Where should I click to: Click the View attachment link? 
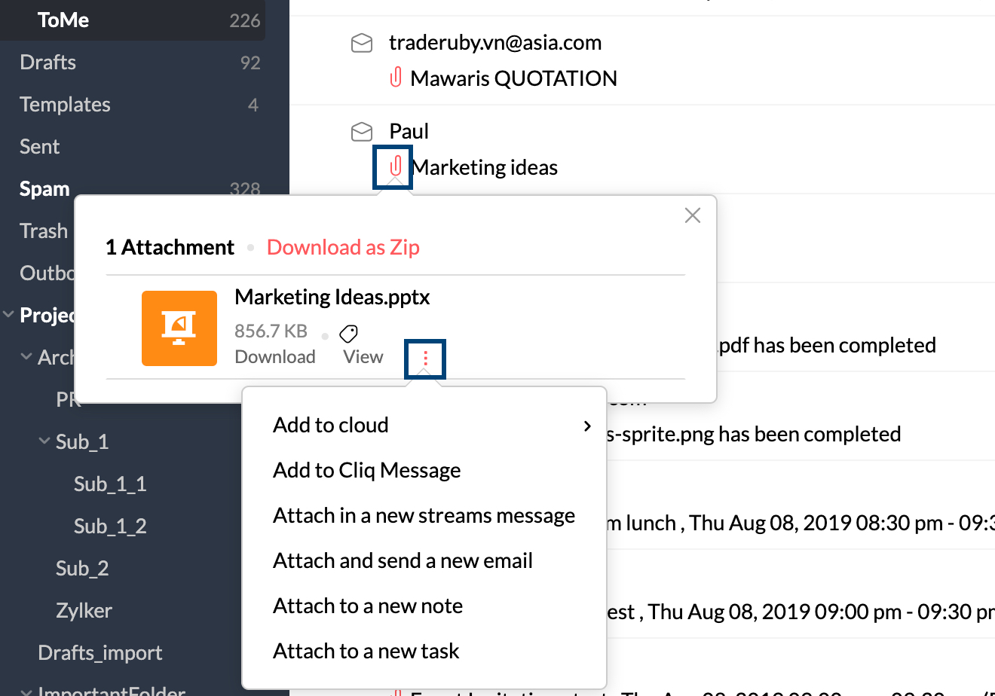coord(363,357)
